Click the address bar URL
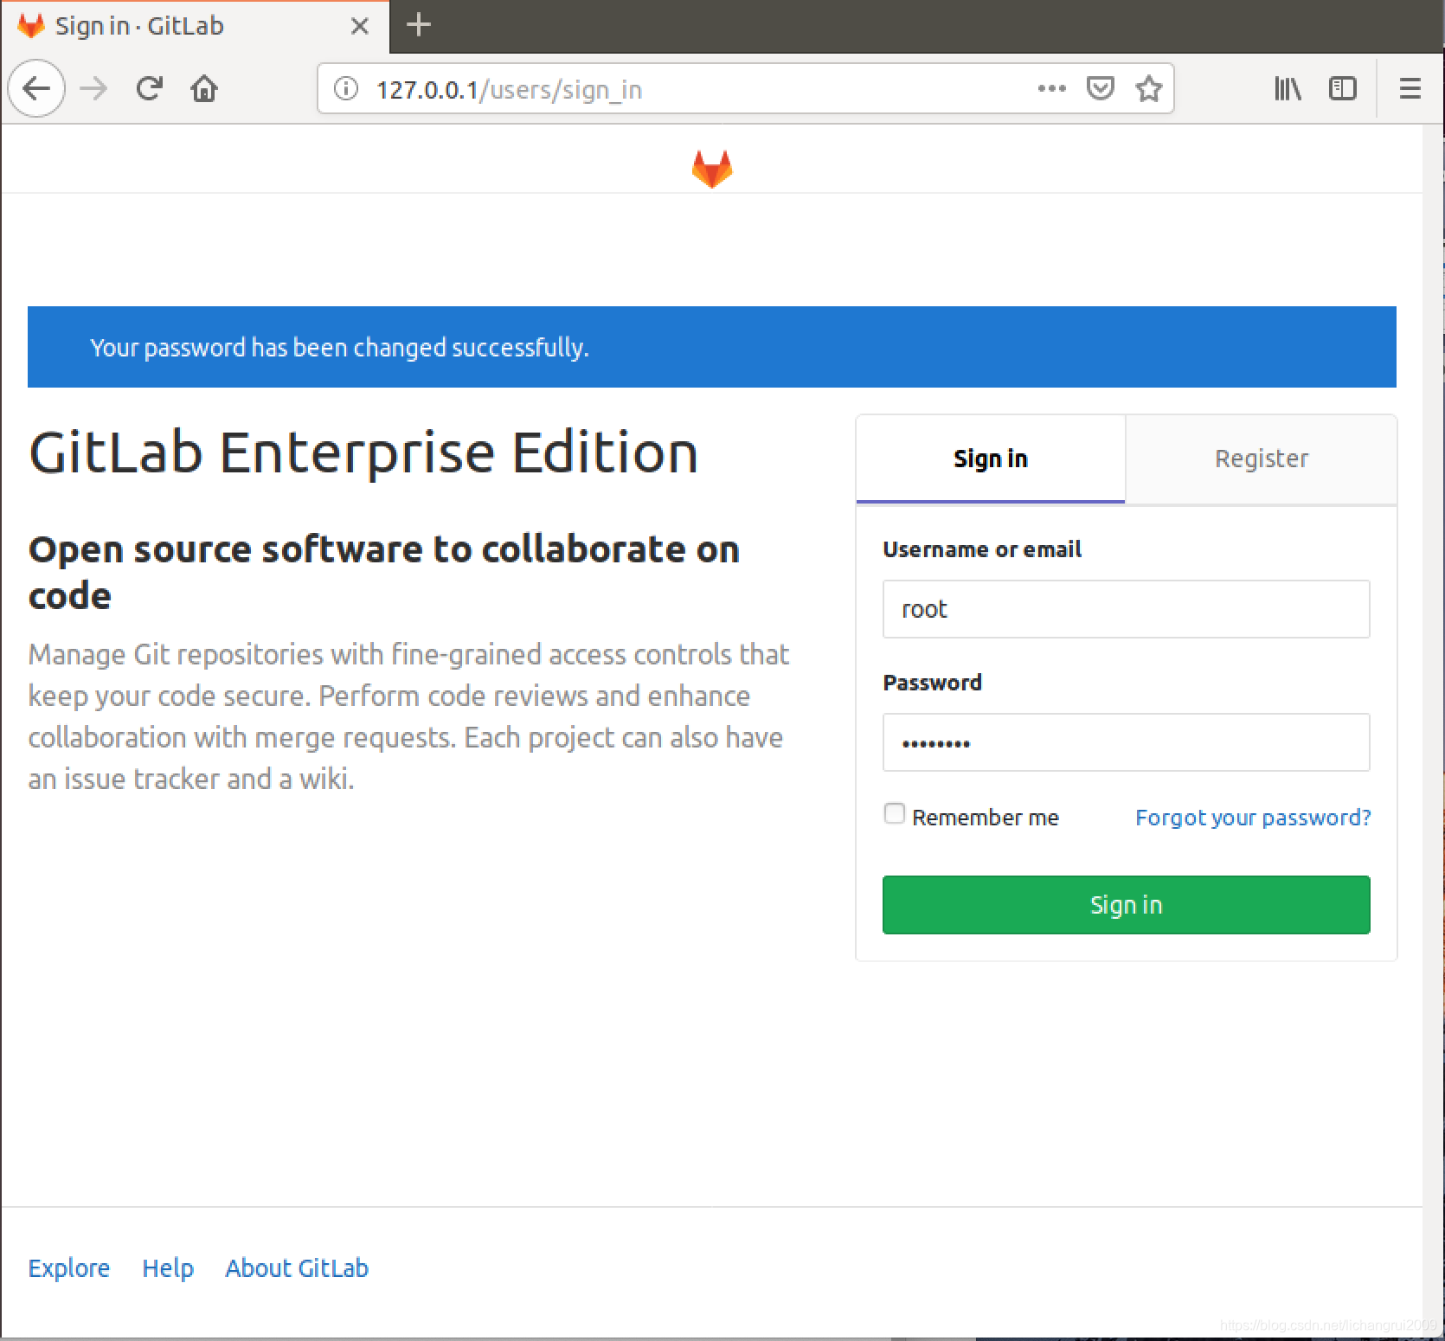Image resolution: width=1445 pixels, height=1341 pixels. (x=509, y=90)
